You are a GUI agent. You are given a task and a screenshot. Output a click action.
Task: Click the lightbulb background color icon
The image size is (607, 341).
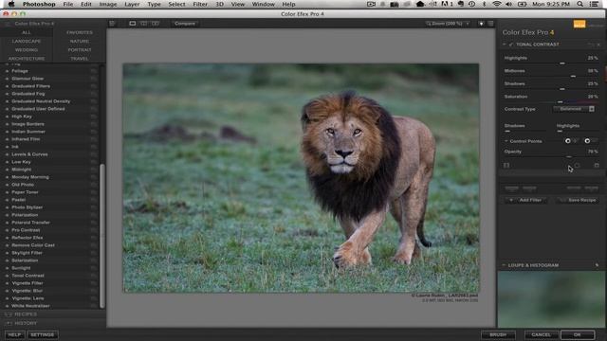[x=481, y=24]
